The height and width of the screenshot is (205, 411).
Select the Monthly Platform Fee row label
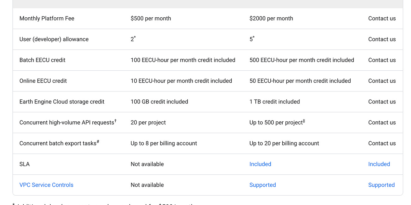pos(47,18)
